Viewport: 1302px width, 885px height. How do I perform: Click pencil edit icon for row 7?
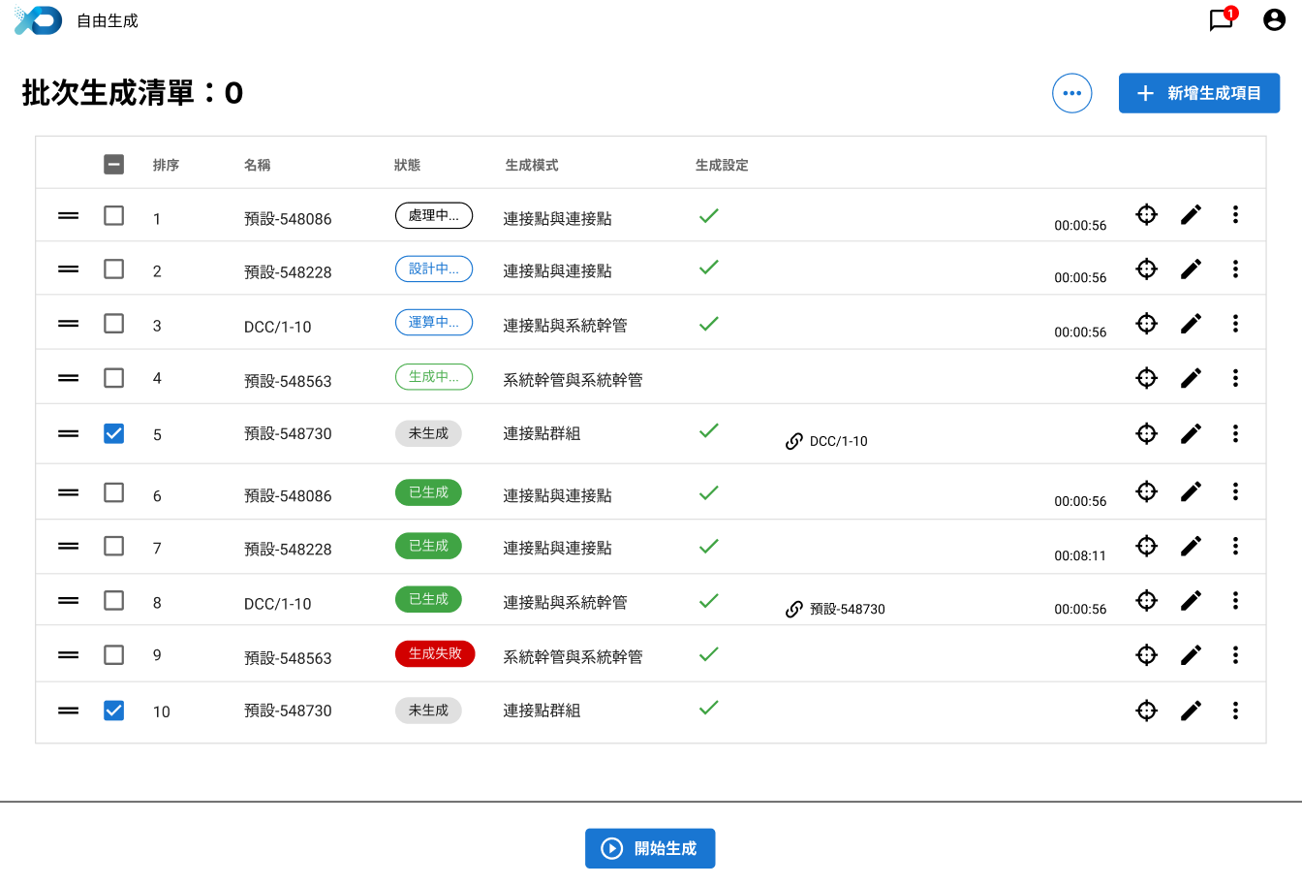coord(1191,546)
